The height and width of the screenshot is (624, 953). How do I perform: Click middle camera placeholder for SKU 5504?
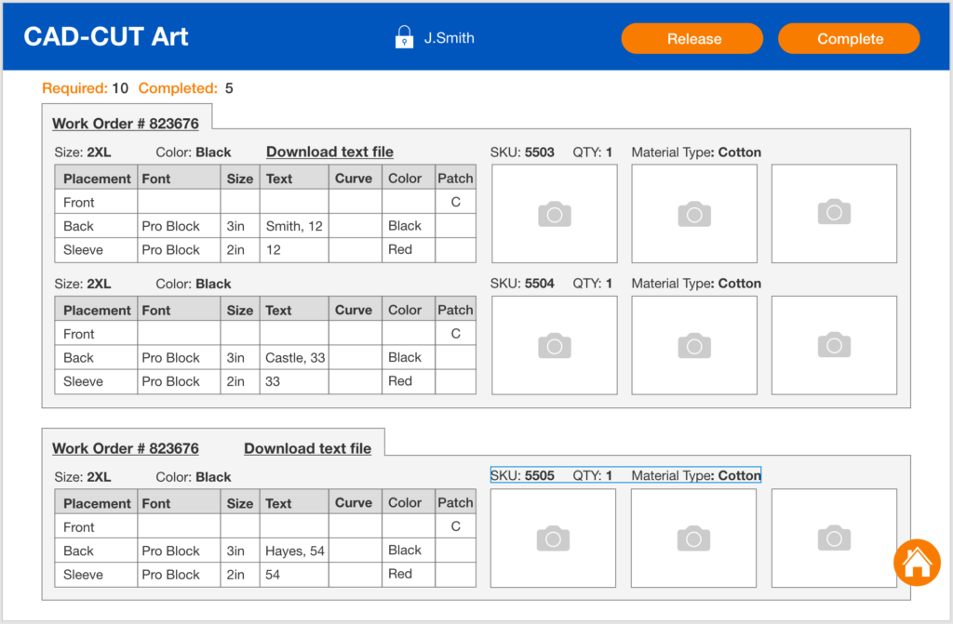(694, 345)
